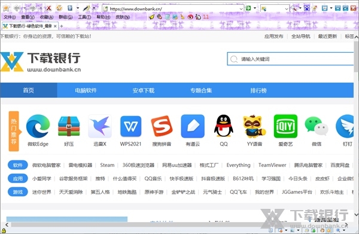
Task: Open the 爱奇艺 iQIYI icon
Action: 285,126
